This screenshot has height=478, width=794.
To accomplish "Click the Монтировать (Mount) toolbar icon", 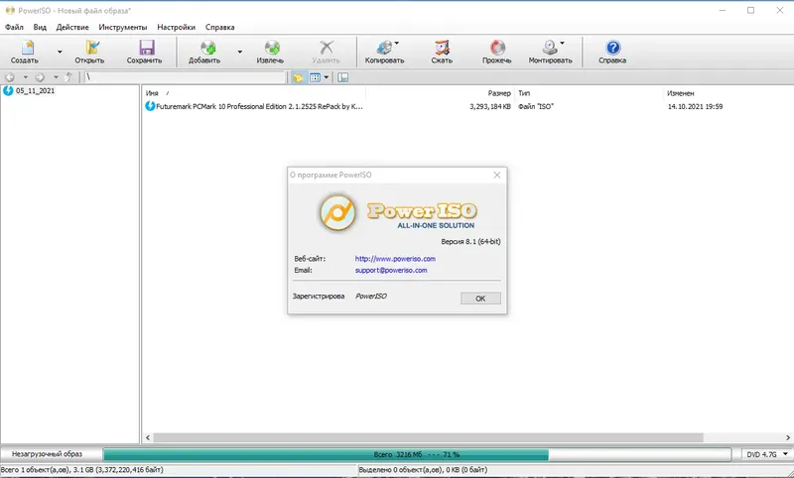I will [x=551, y=52].
